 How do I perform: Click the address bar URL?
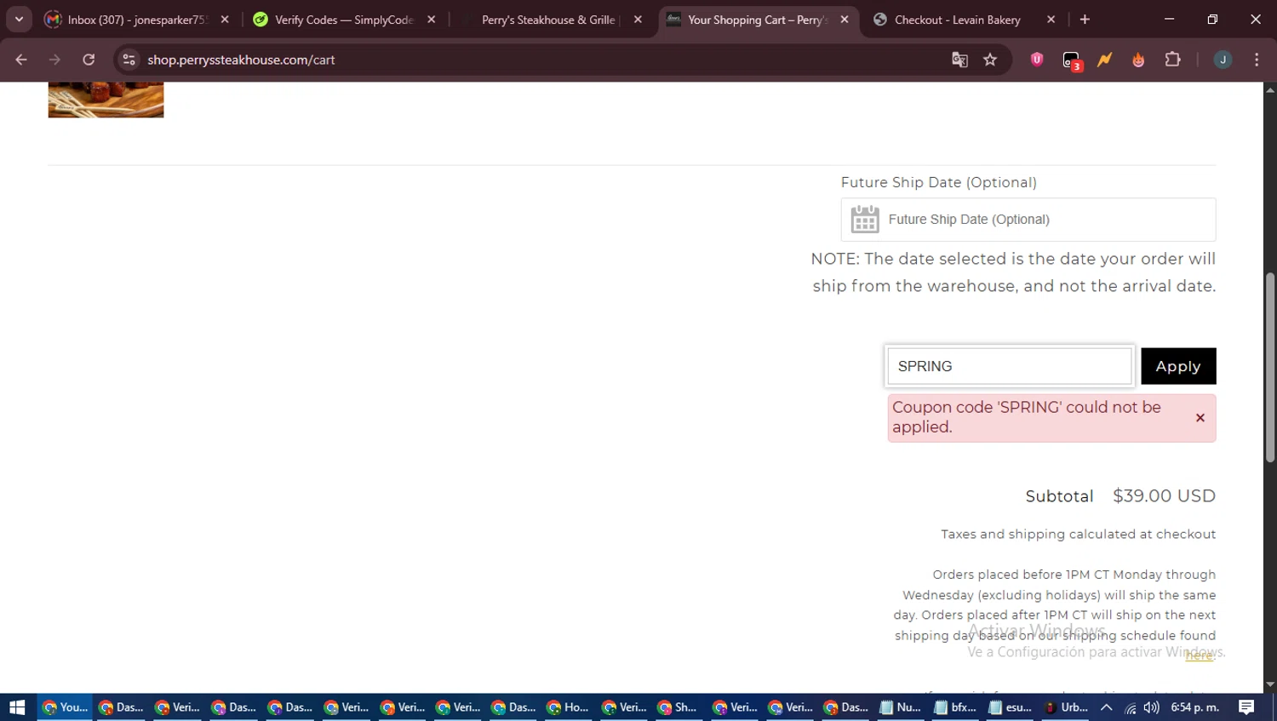(x=241, y=60)
